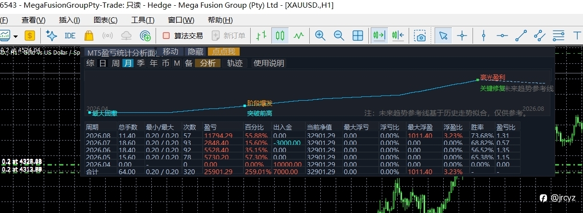Click the 最大回撤 marker on curve
583x213 pixels.
pos(104,113)
